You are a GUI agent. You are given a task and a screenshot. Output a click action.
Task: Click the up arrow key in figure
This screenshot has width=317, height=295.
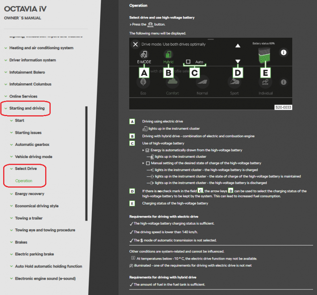238,46
